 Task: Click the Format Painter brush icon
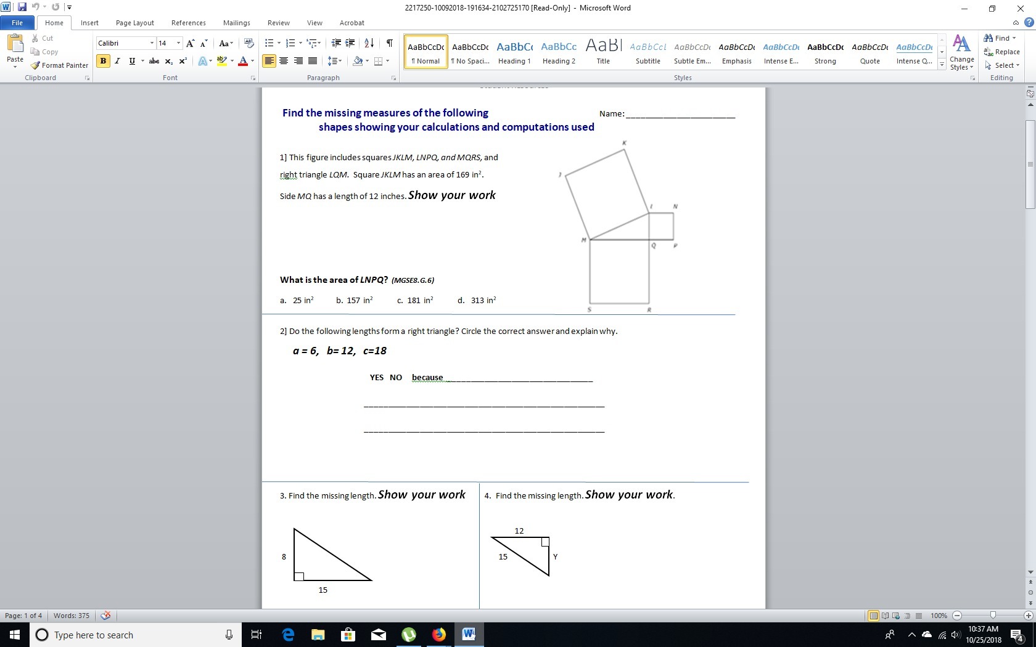[36, 65]
